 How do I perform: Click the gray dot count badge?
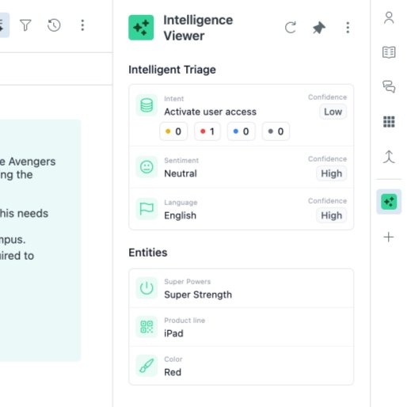coord(276,131)
